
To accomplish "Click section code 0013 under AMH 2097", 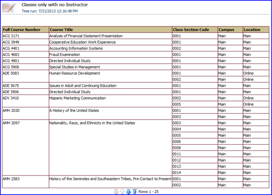I will [195, 166].
